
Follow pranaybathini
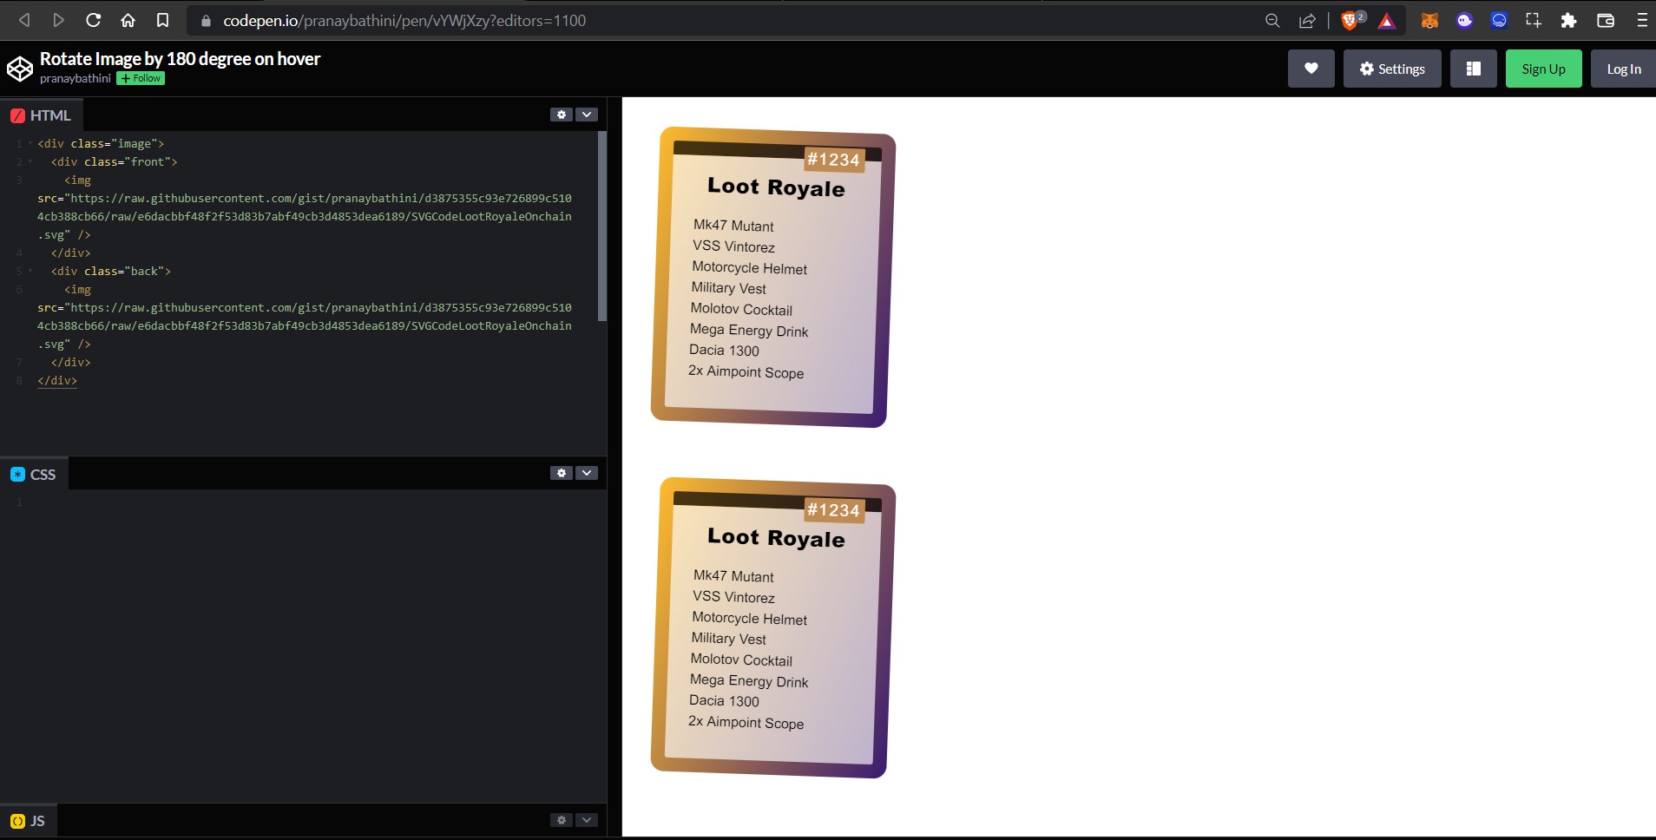[x=141, y=78]
